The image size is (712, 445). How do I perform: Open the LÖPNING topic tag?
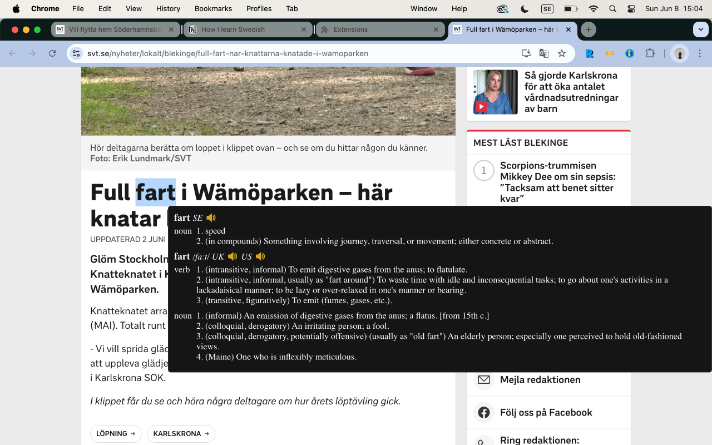click(x=116, y=433)
